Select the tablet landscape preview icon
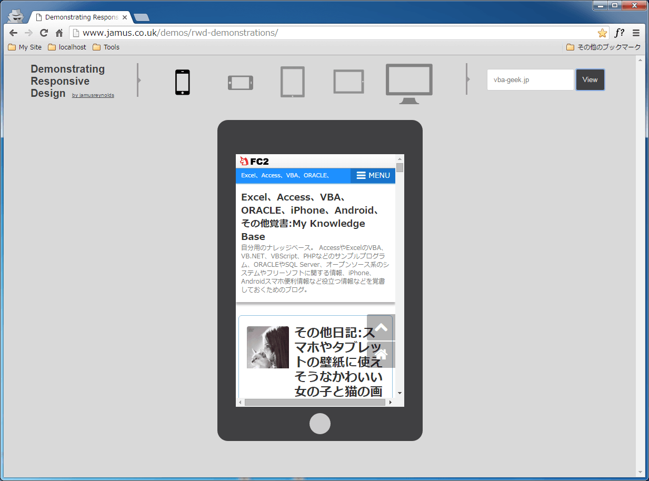649x481 pixels. (x=348, y=81)
